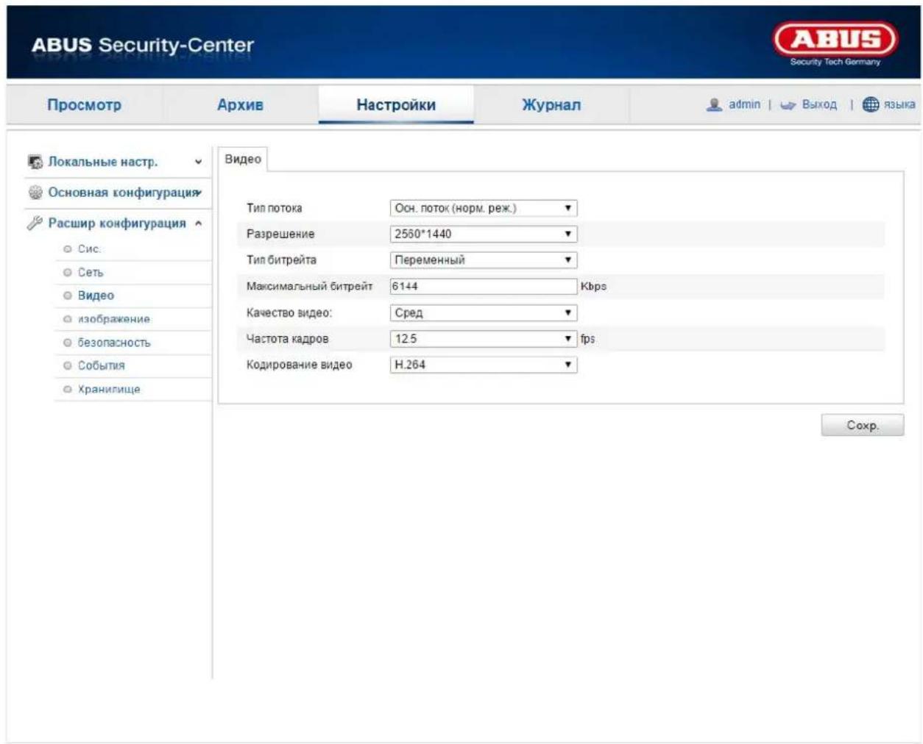The width and height of the screenshot is (923, 744).
Task: Collapse the Расшир конфигурация section
Action: (x=116, y=223)
